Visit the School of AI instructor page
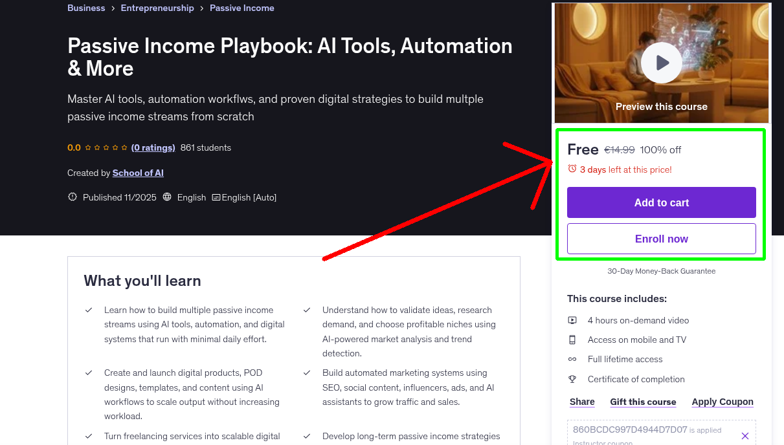 138,173
